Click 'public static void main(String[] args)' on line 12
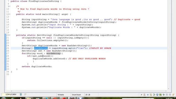This screenshot has height=99, width=176. tap(42, 14)
